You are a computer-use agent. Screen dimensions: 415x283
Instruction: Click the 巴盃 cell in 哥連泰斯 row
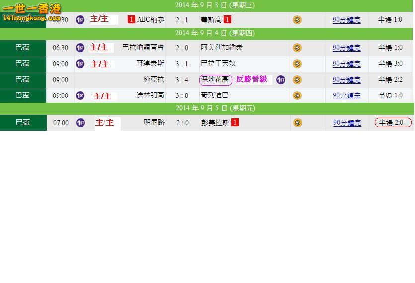23,64
